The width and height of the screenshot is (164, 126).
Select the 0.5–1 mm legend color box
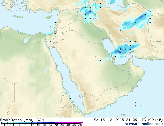point(10,123)
